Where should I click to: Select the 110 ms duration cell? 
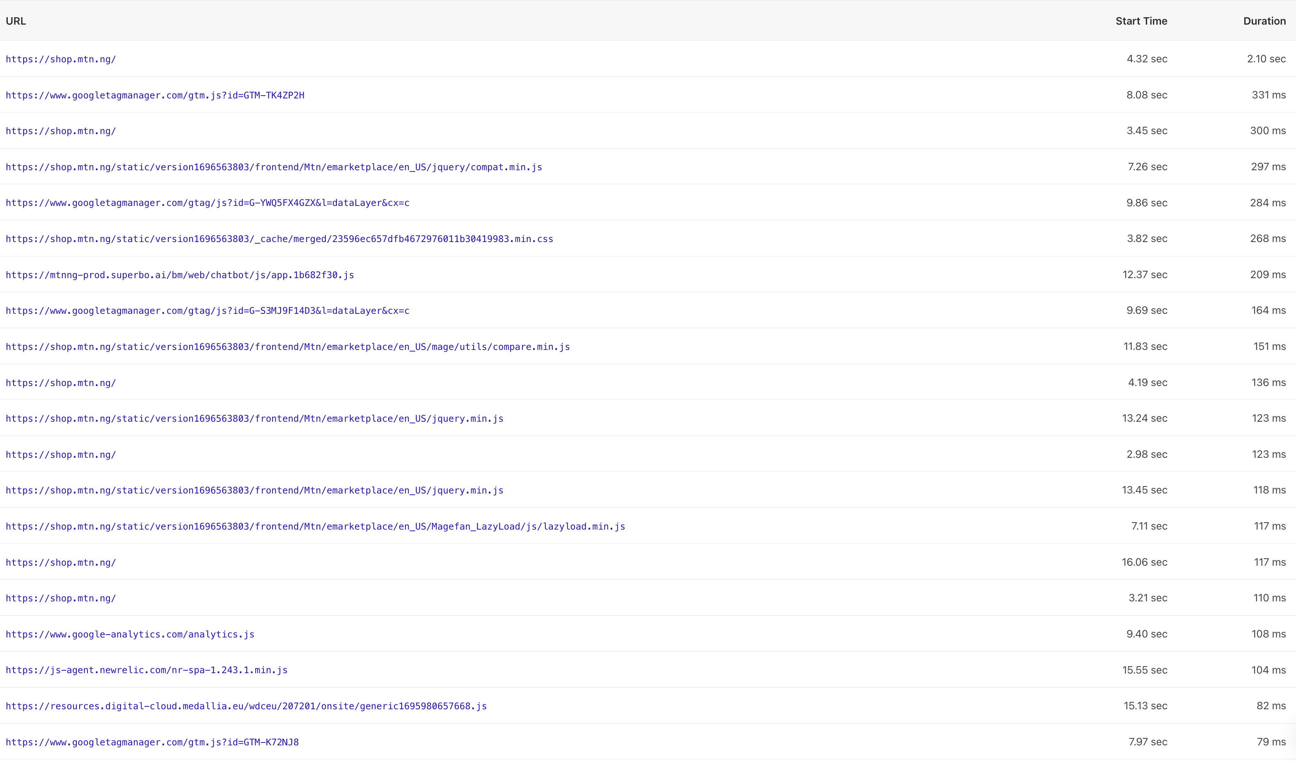pyautogui.click(x=1269, y=598)
